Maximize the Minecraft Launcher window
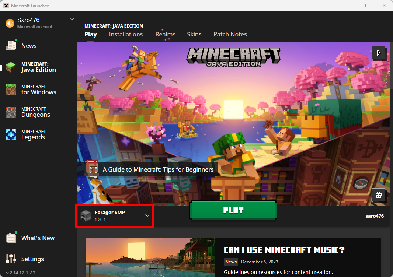This screenshot has width=393, height=277. click(x=367, y=6)
